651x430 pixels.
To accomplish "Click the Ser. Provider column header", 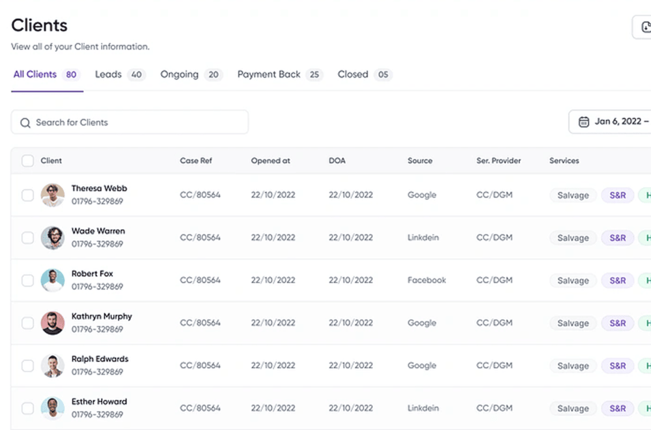I will (499, 161).
